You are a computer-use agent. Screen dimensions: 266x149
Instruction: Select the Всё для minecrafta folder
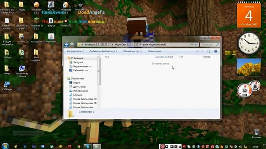tap(7, 40)
